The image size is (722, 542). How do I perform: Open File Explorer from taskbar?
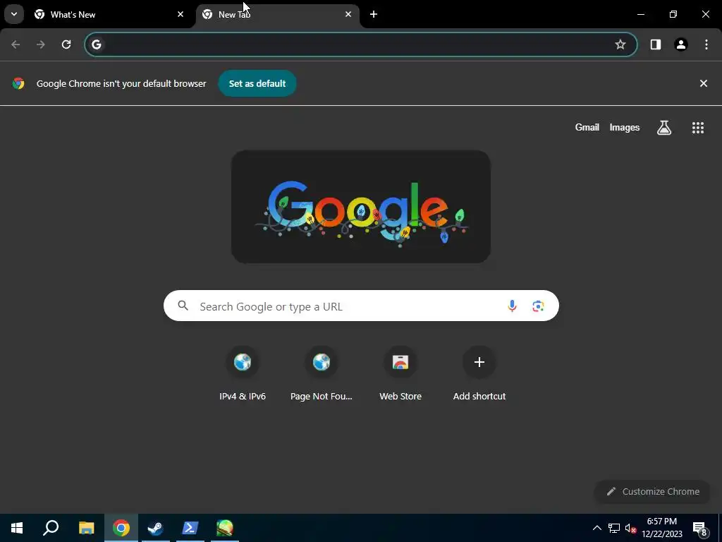86,528
